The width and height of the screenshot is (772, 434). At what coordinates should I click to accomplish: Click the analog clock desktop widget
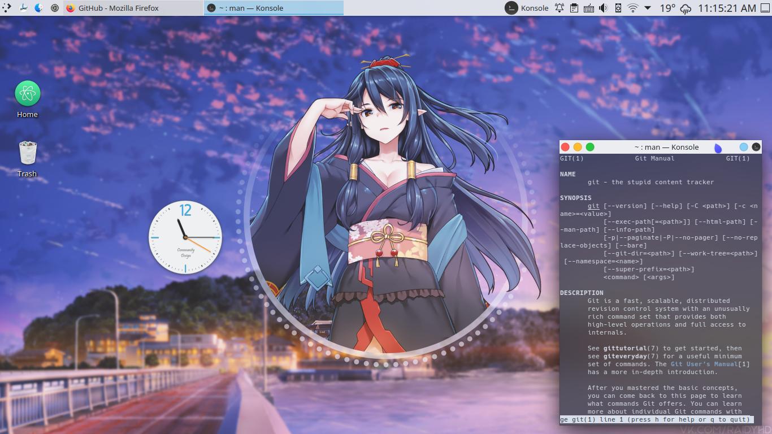(185, 237)
